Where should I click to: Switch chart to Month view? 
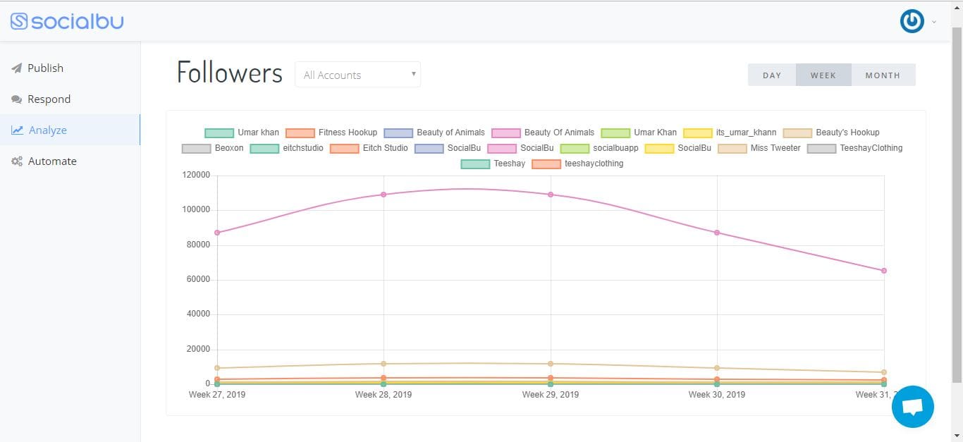tap(883, 75)
